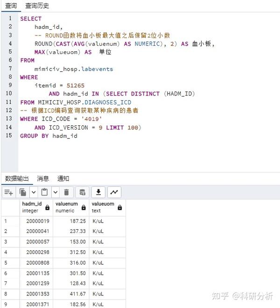Click the hadm_id column header

tap(36, 208)
